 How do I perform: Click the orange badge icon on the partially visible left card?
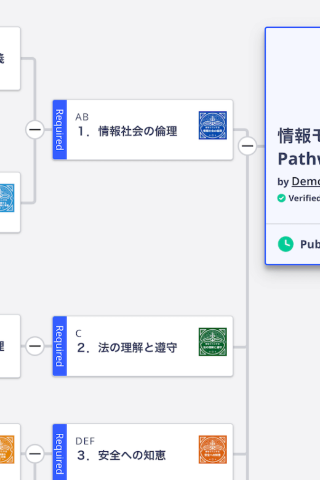pos(7,450)
